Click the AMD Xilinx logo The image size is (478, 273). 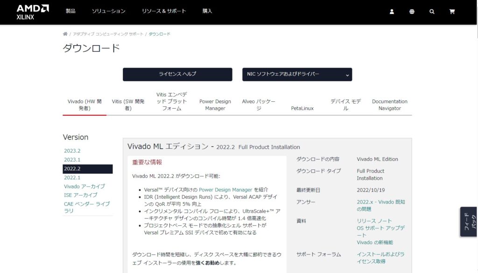coord(33,12)
